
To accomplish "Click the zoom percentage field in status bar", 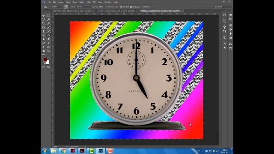I will (56, 146).
